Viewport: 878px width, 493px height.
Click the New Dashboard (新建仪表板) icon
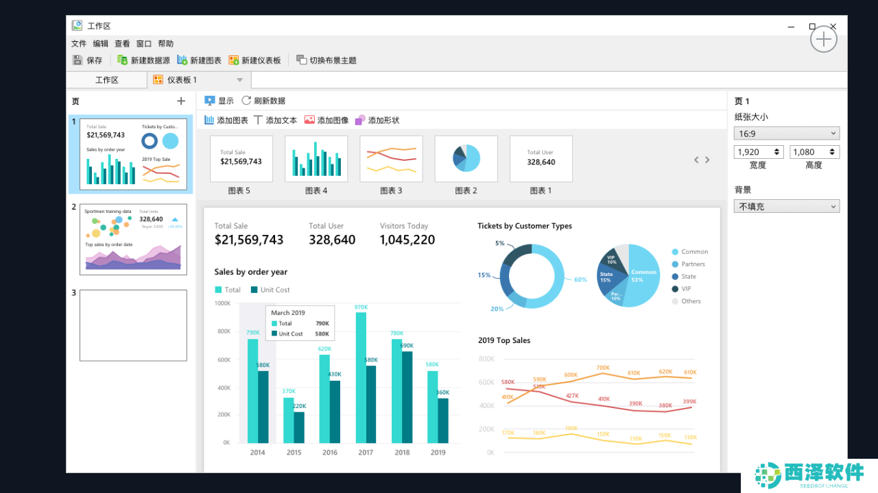pos(233,60)
